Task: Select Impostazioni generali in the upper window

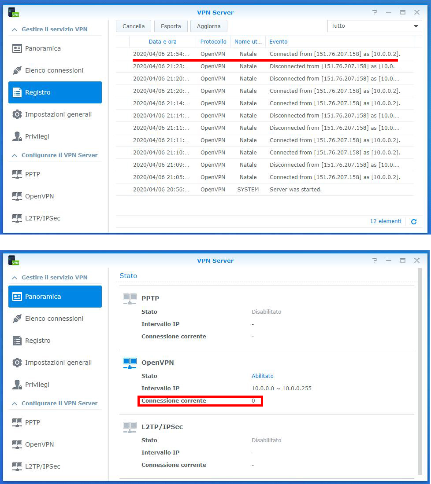Action: pos(55,114)
